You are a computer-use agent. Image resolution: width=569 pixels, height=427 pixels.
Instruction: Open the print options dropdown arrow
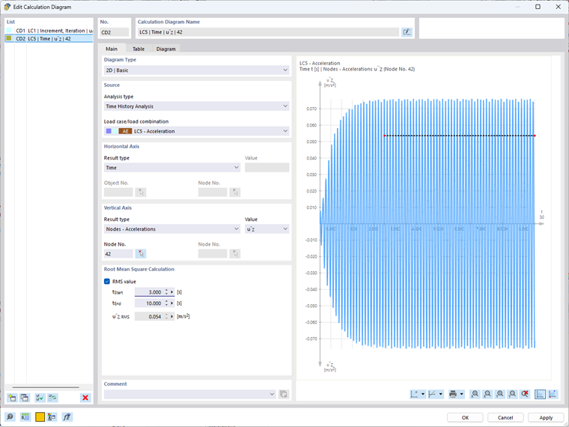(462, 394)
